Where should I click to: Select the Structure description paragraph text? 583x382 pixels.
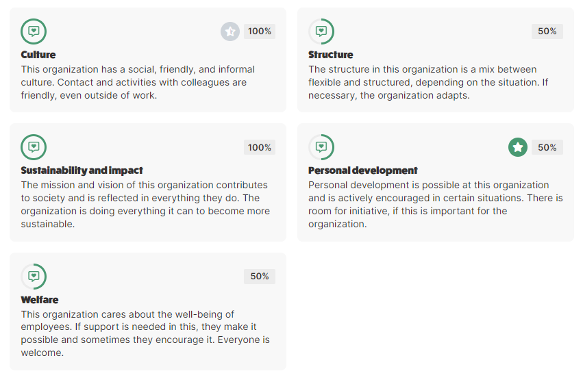click(x=428, y=82)
